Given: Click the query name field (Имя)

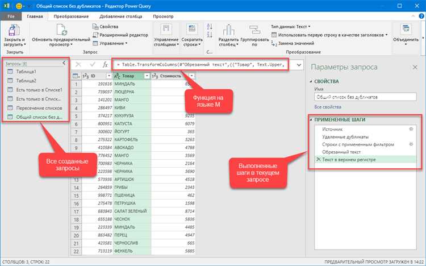Looking at the screenshot, I should click(365, 97).
